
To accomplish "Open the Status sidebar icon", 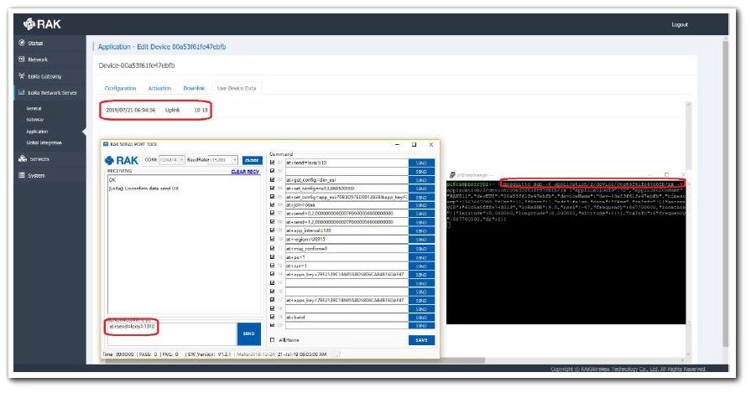I will (x=22, y=43).
